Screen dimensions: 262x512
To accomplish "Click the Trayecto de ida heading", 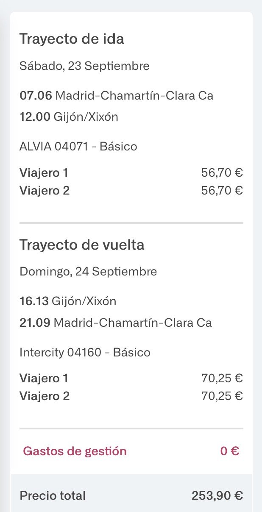I will tap(72, 39).
